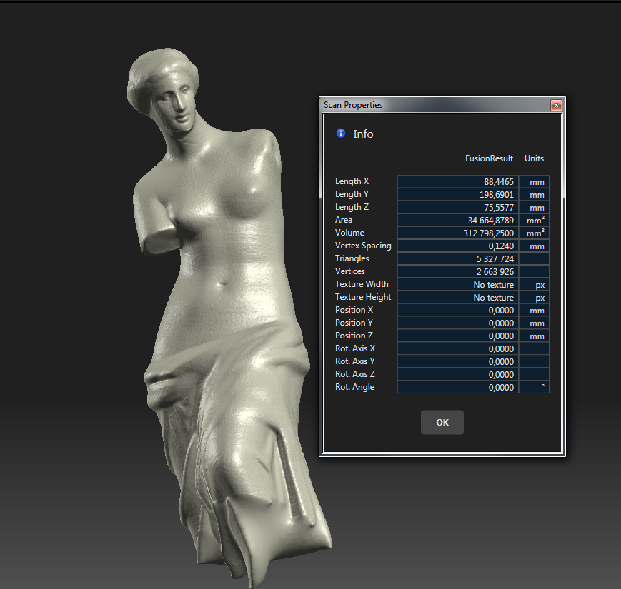
Task: Click the Position Z value cell
Action: tap(458, 336)
